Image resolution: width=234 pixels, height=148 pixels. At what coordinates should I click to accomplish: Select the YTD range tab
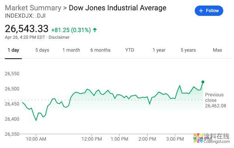pos(130,50)
